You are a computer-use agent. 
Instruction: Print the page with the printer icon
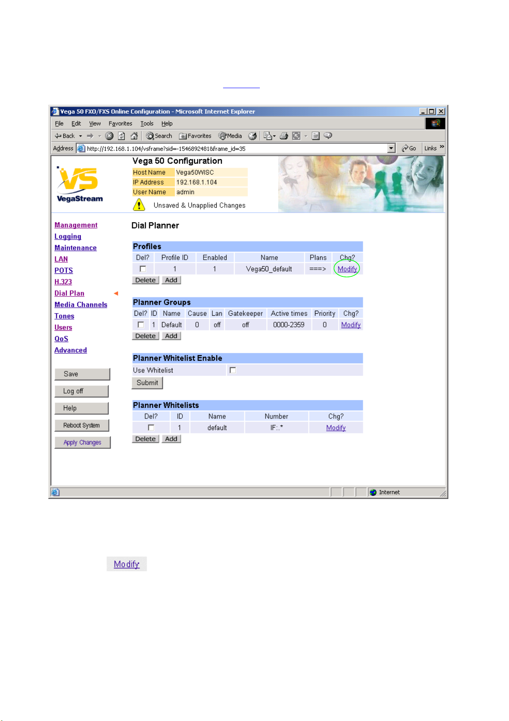pos(284,136)
